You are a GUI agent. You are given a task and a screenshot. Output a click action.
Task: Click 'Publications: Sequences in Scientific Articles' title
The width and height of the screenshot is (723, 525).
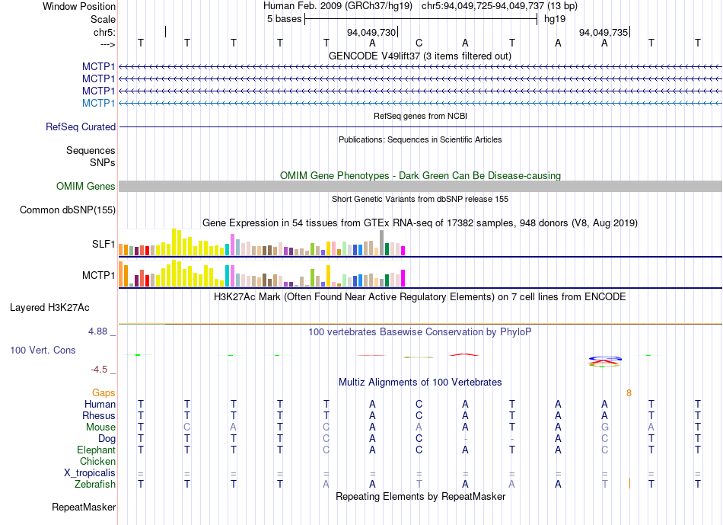(420, 139)
